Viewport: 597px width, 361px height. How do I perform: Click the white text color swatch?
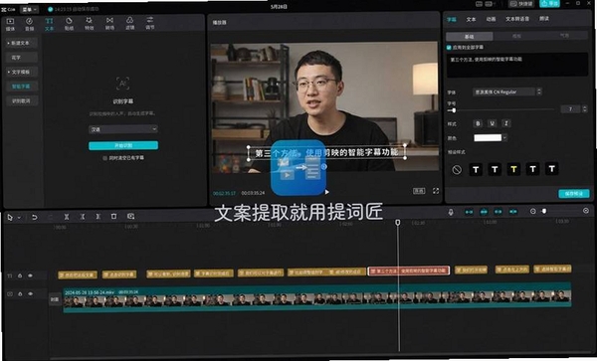pos(488,137)
